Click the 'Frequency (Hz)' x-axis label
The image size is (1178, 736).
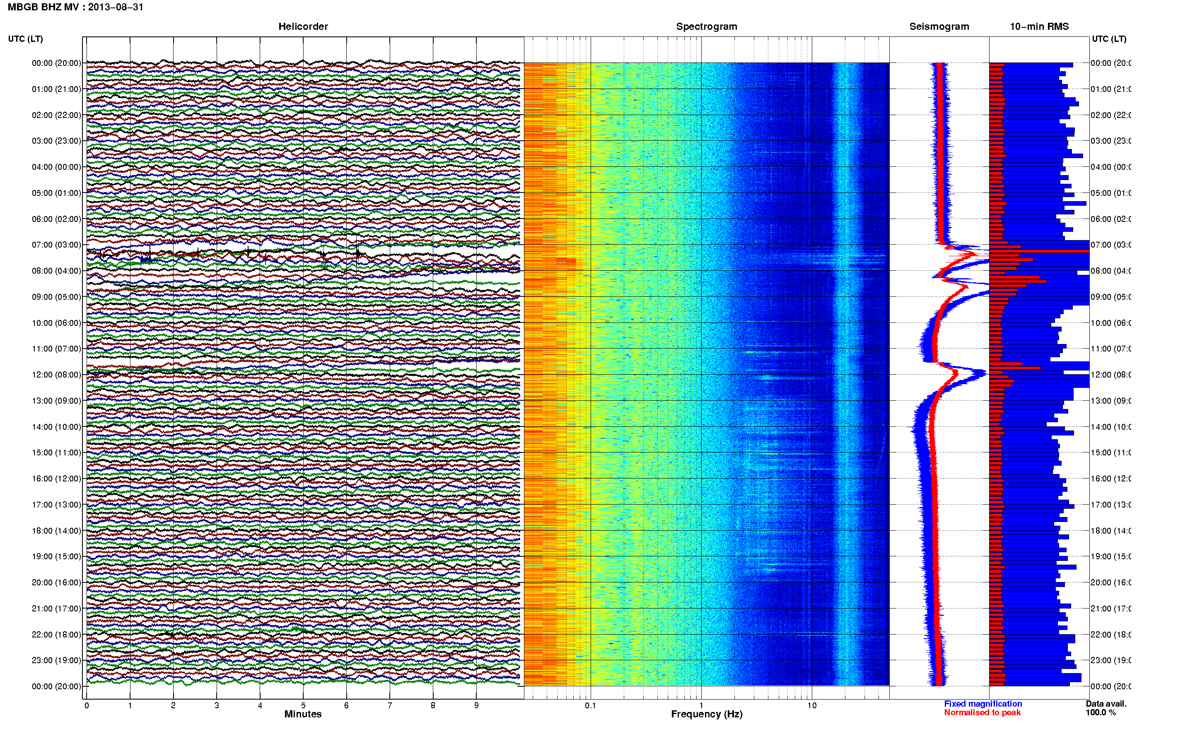point(707,714)
